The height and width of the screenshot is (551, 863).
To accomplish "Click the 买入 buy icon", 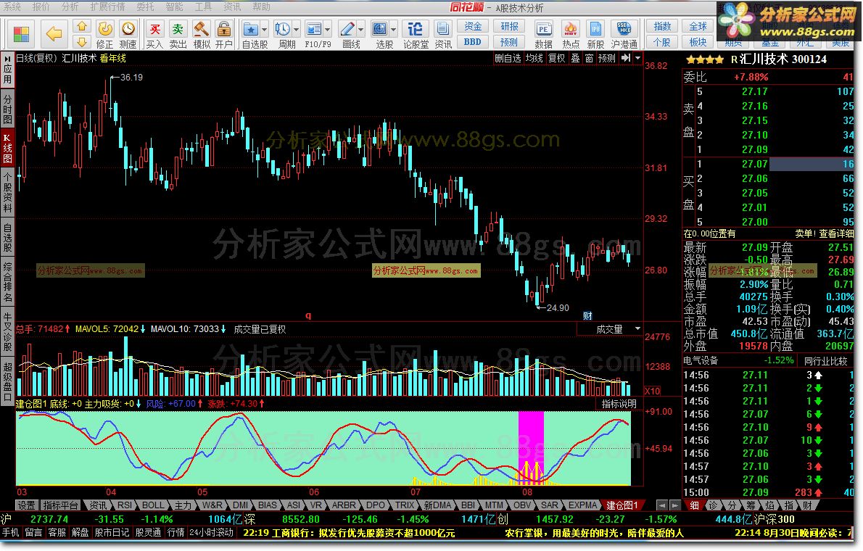I will [155, 34].
